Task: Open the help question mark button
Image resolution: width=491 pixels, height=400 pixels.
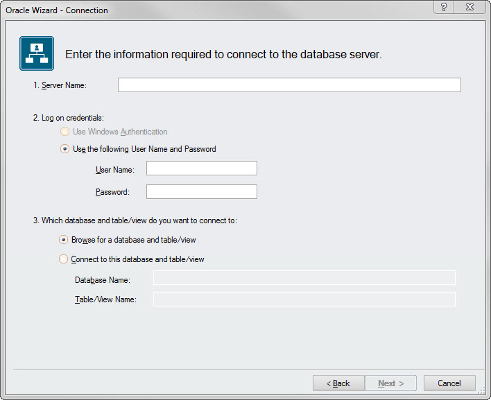Action: point(443,7)
